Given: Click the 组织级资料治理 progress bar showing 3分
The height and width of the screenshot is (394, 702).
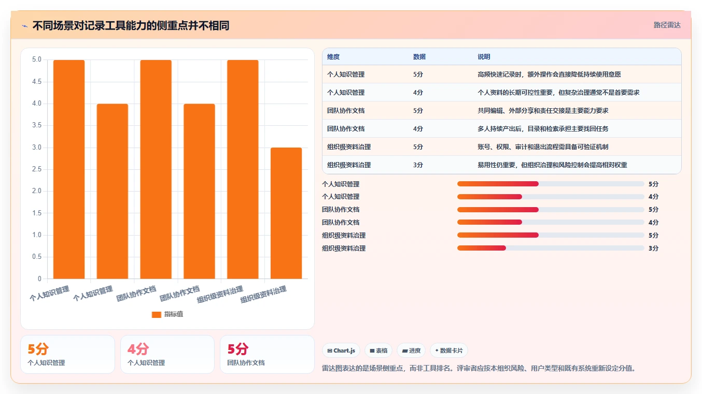Looking at the screenshot, I should pos(551,248).
